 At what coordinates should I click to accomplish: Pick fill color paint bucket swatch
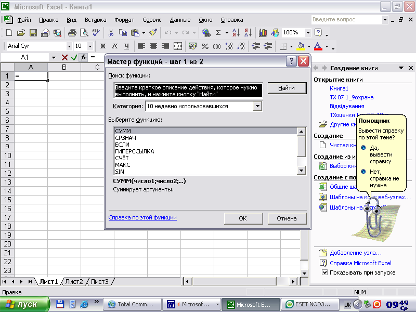point(301,46)
